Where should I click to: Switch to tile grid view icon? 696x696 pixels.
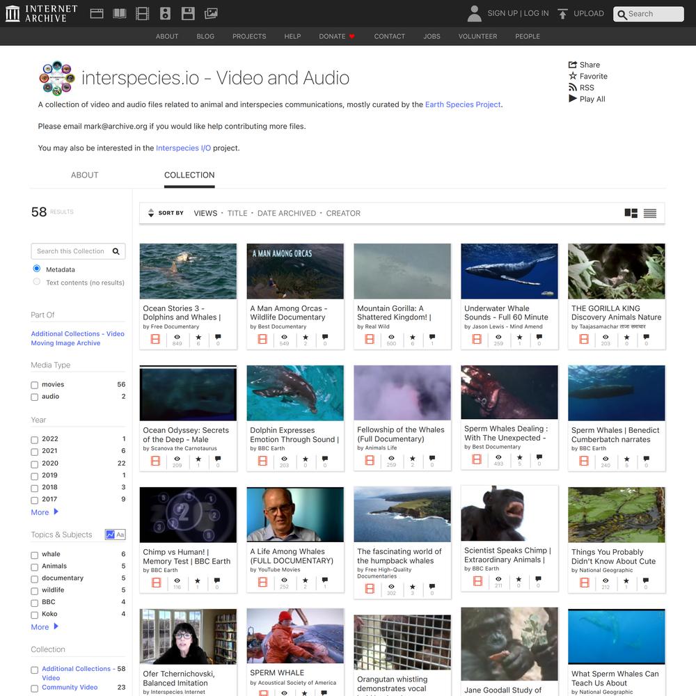coord(631,213)
